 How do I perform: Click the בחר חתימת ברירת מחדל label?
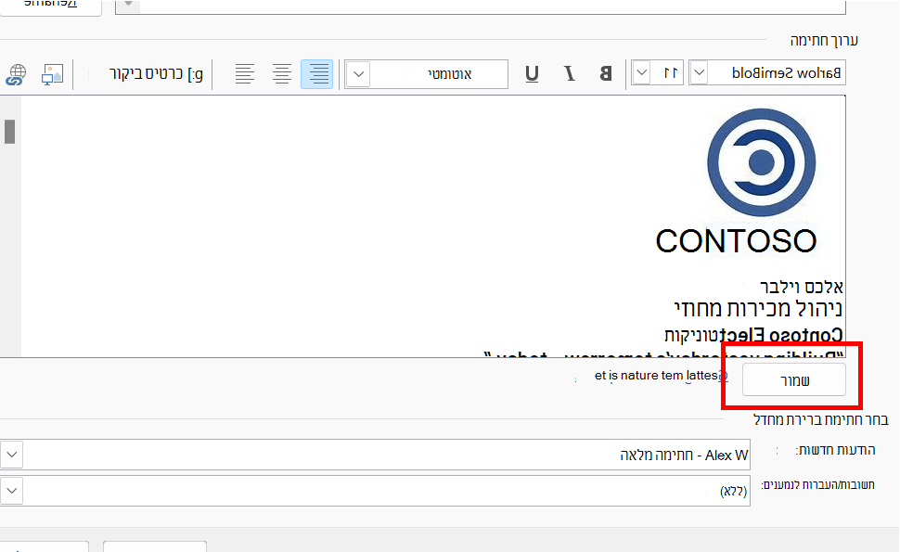(821, 420)
